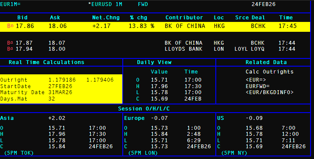Select the Europe session label
The height and width of the screenshot is (159, 314).
click(x=134, y=118)
